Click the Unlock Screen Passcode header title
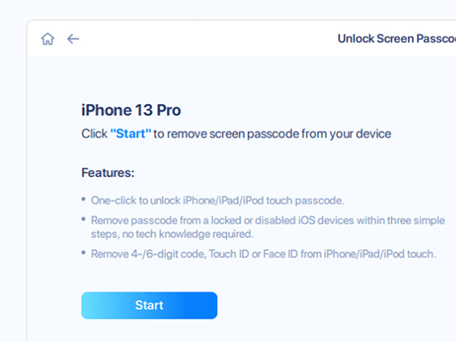Image resolution: width=456 pixels, height=342 pixels. point(397,38)
